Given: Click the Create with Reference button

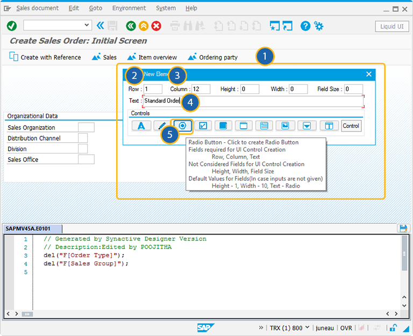Looking at the screenshot, I should [x=45, y=57].
